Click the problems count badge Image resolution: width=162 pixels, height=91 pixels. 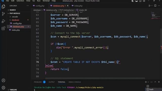point(44,82)
